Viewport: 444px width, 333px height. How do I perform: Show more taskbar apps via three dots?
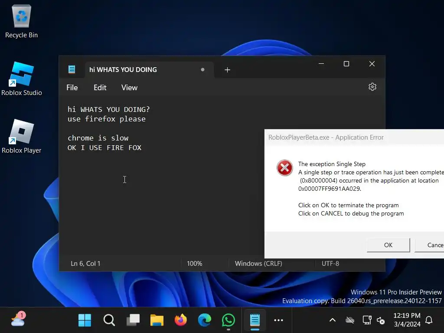279,320
